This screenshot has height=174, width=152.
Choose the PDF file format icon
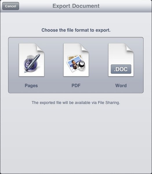click(76, 60)
